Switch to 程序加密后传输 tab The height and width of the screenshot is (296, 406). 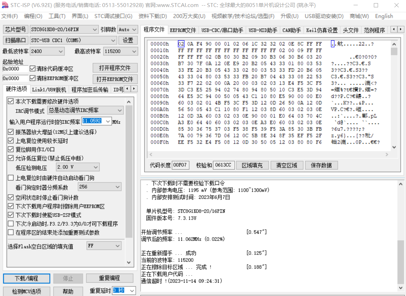pos(90,89)
